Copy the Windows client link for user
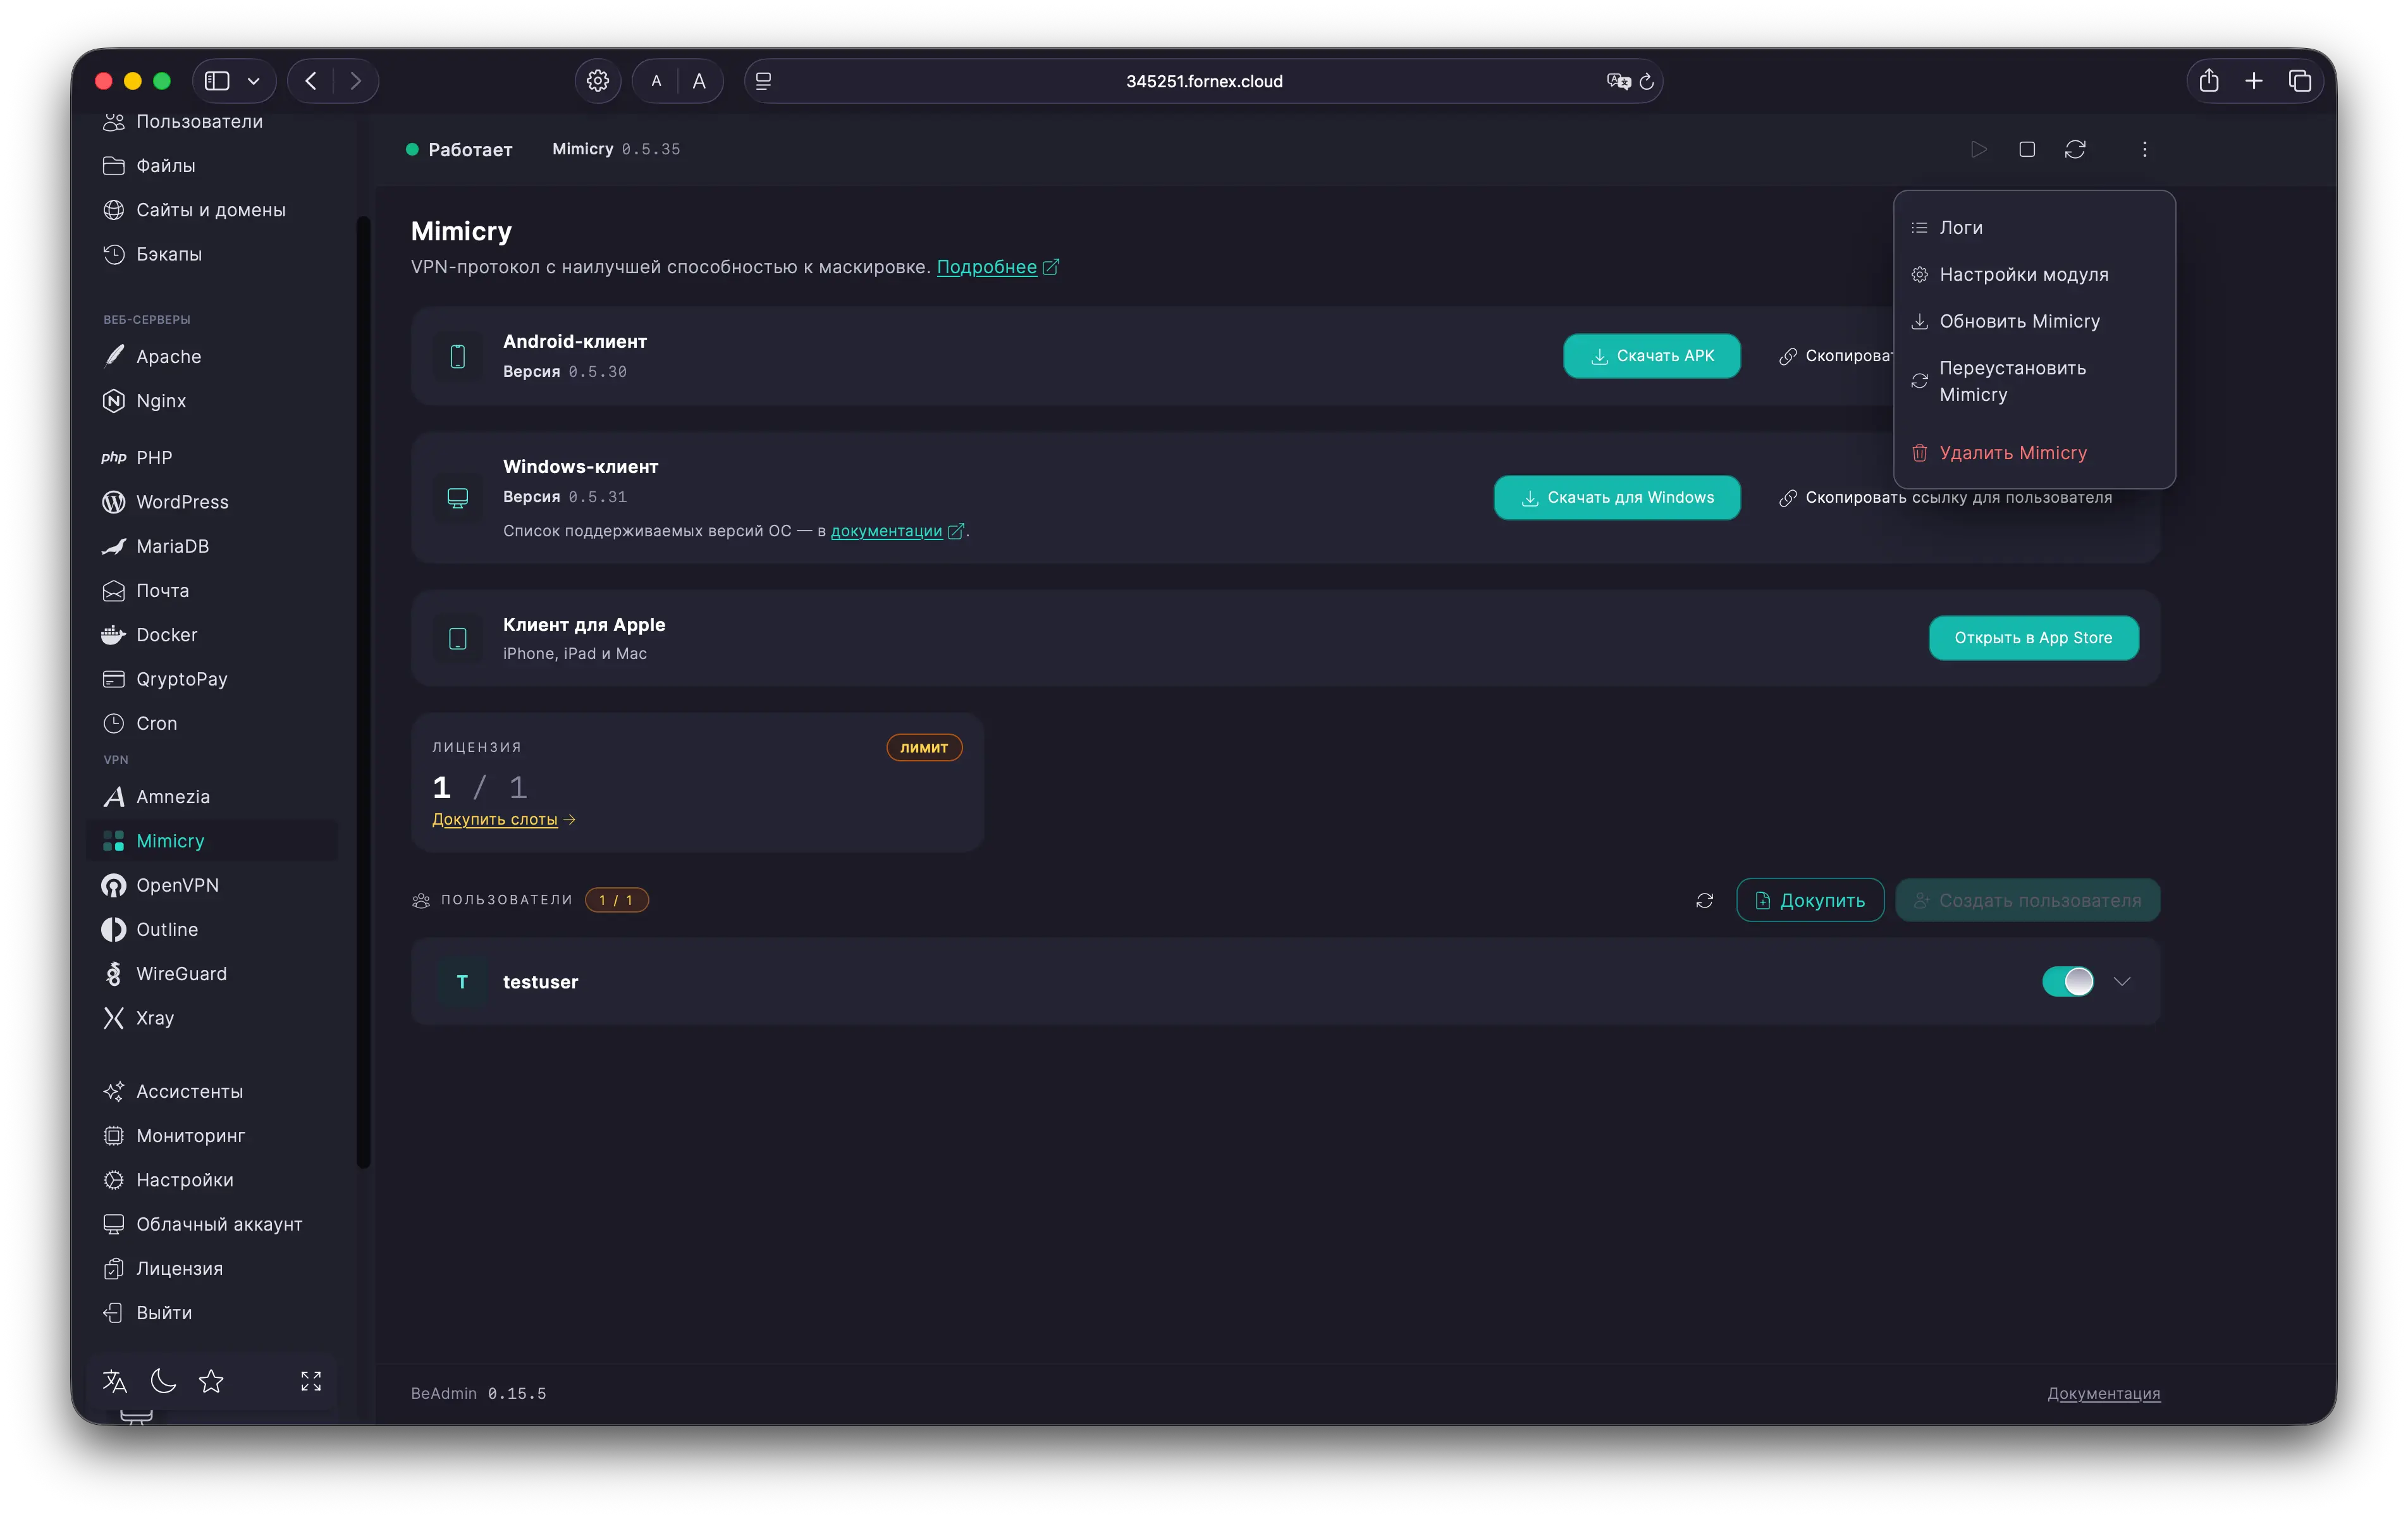The height and width of the screenshot is (1519, 2408). pyautogui.click(x=1945, y=497)
